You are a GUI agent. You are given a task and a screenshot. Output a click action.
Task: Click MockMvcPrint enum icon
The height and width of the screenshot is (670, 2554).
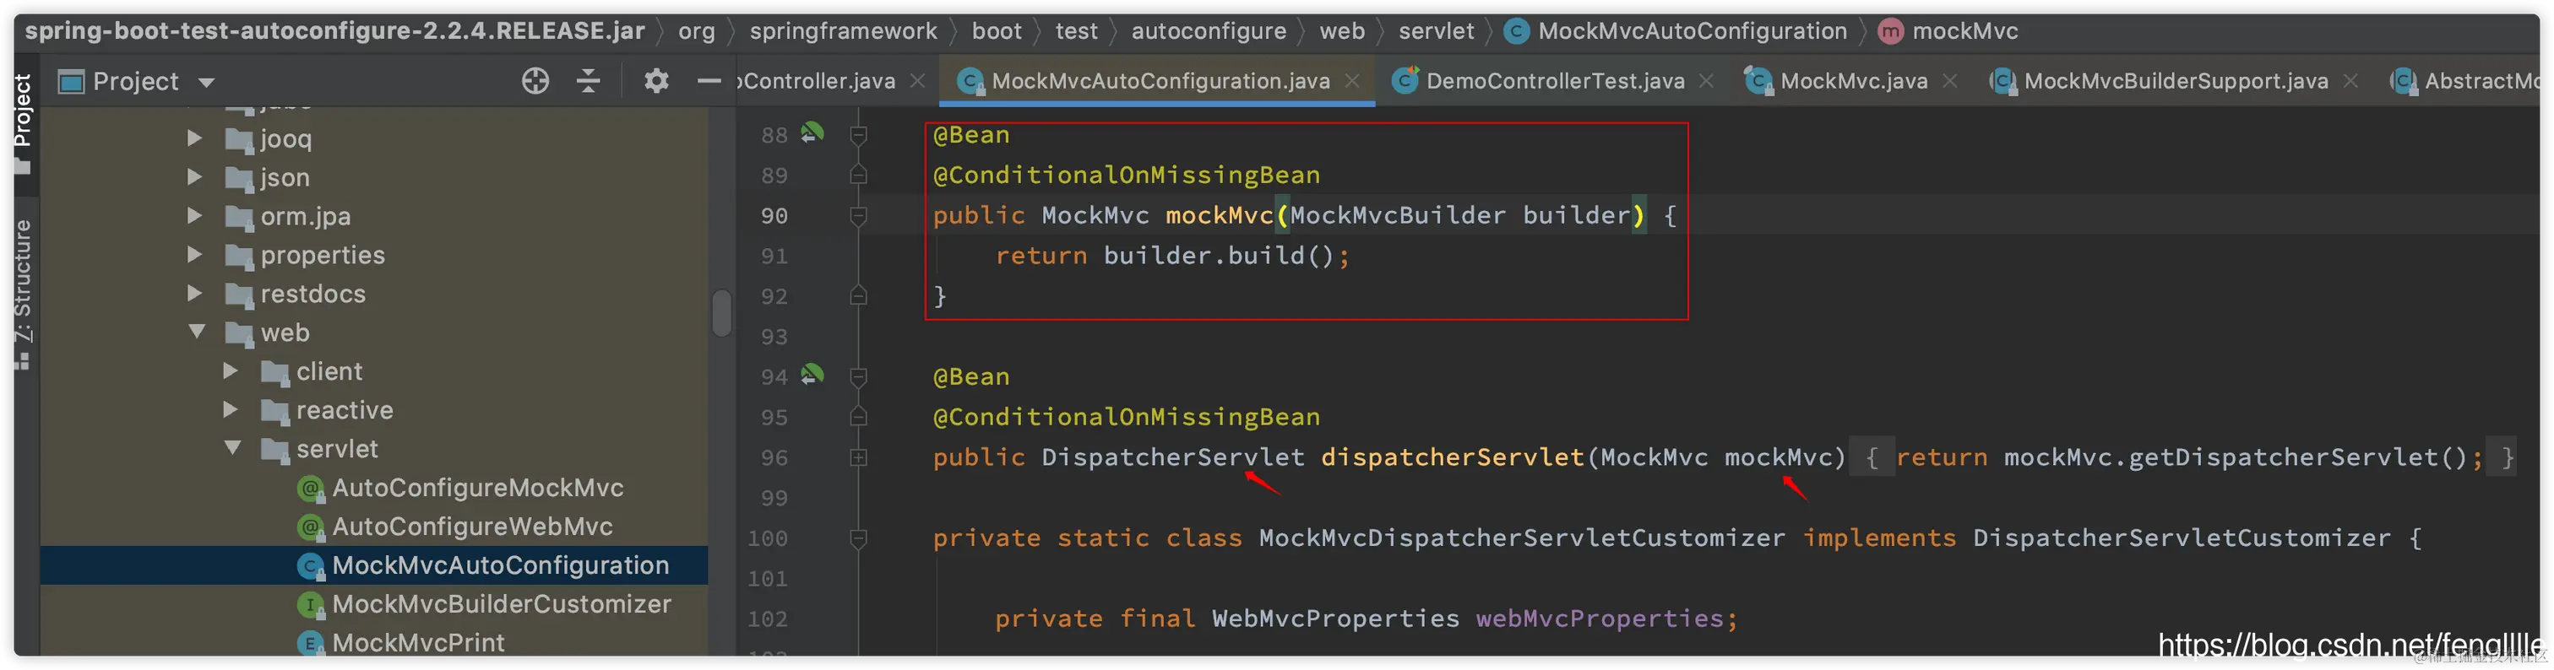[x=310, y=642]
